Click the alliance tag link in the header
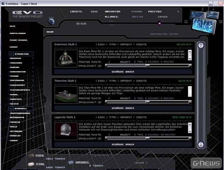The width and height of the screenshot is (224, 170). click(x=137, y=17)
